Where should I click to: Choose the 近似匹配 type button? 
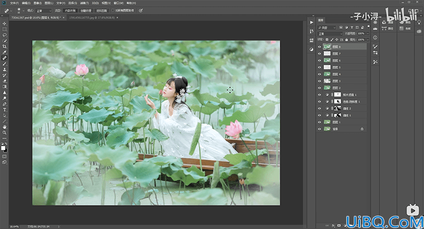[102, 11]
